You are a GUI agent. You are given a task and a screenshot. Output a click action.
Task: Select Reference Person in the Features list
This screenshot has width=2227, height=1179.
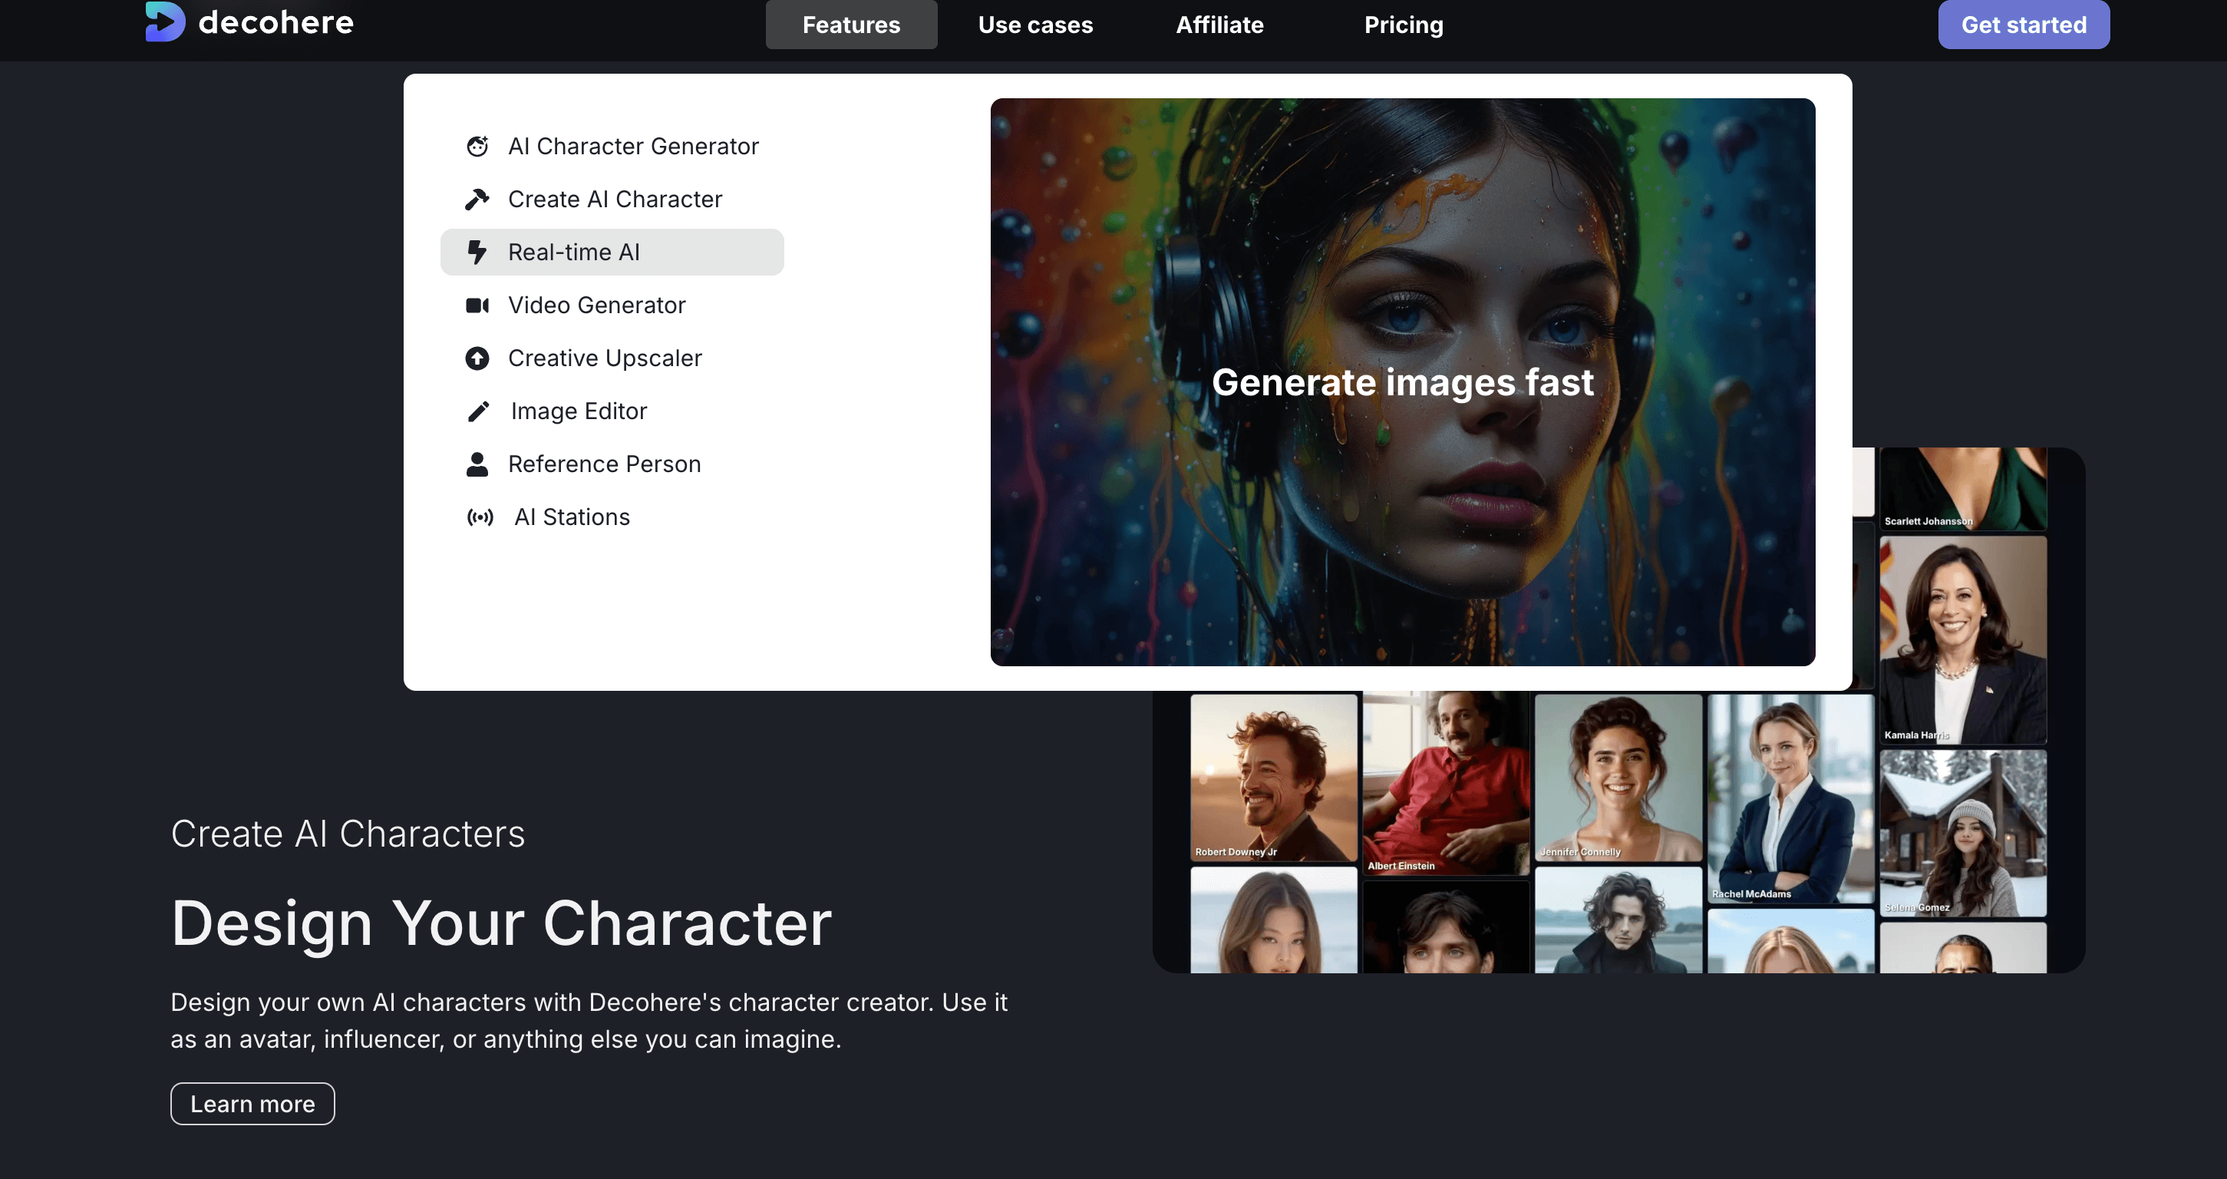(x=612, y=464)
